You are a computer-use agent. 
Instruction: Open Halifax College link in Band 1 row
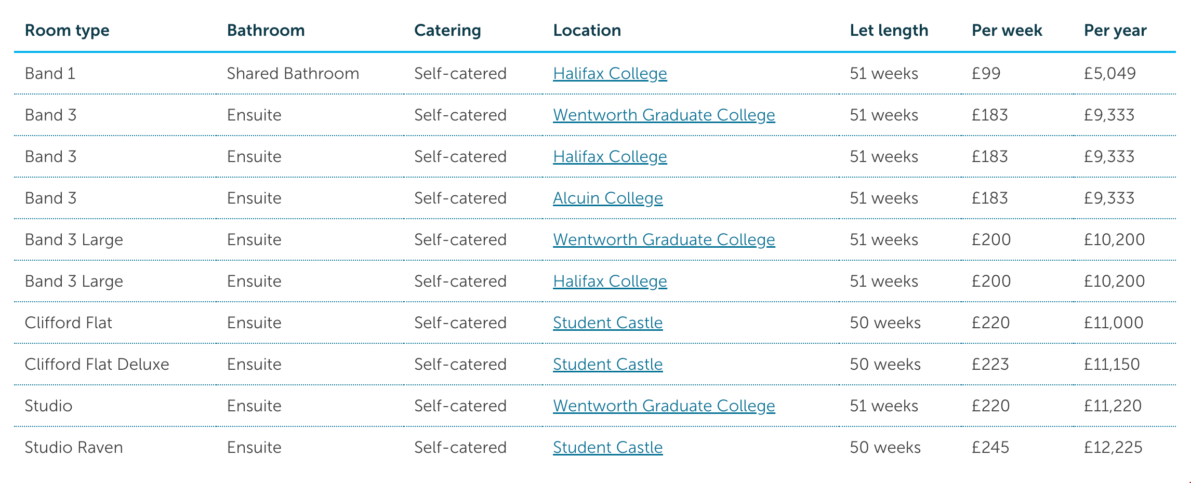click(x=610, y=73)
